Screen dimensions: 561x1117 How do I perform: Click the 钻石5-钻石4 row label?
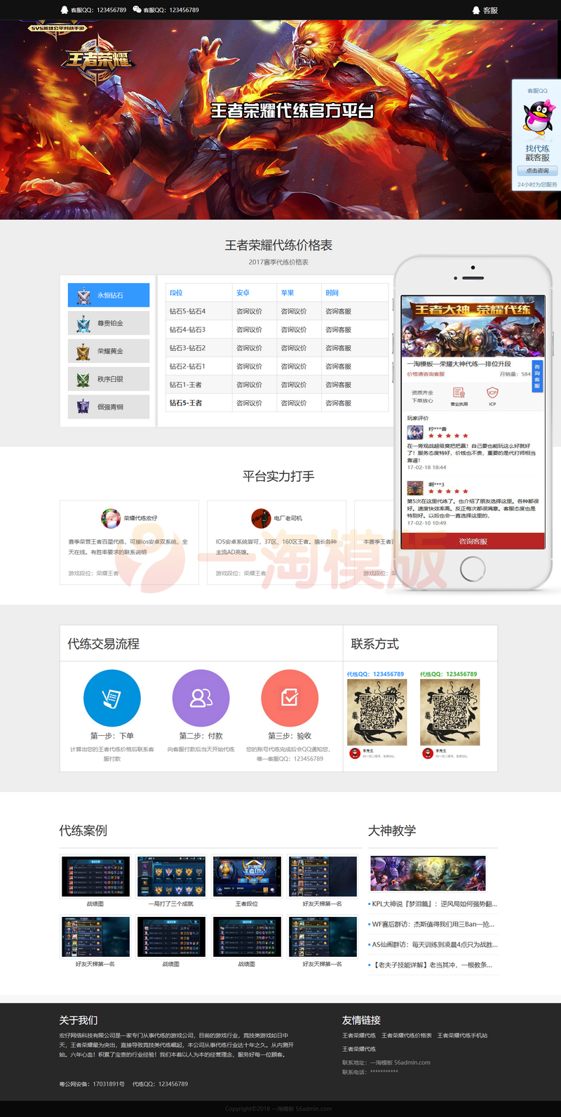187,311
